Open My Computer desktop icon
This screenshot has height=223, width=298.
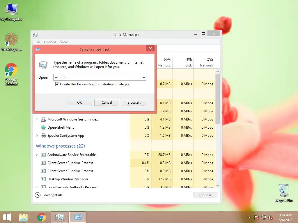tap(11, 12)
